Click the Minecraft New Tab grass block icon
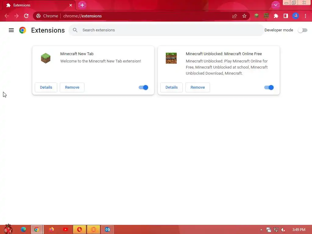The width and height of the screenshot is (312, 234). 46,58
